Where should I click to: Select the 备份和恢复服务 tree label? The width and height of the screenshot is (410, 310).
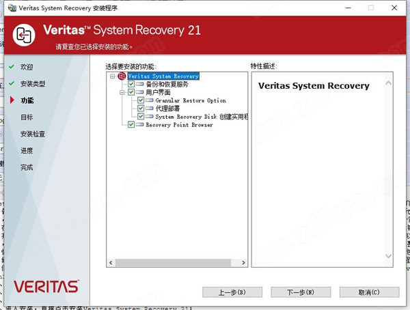(167, 84)
